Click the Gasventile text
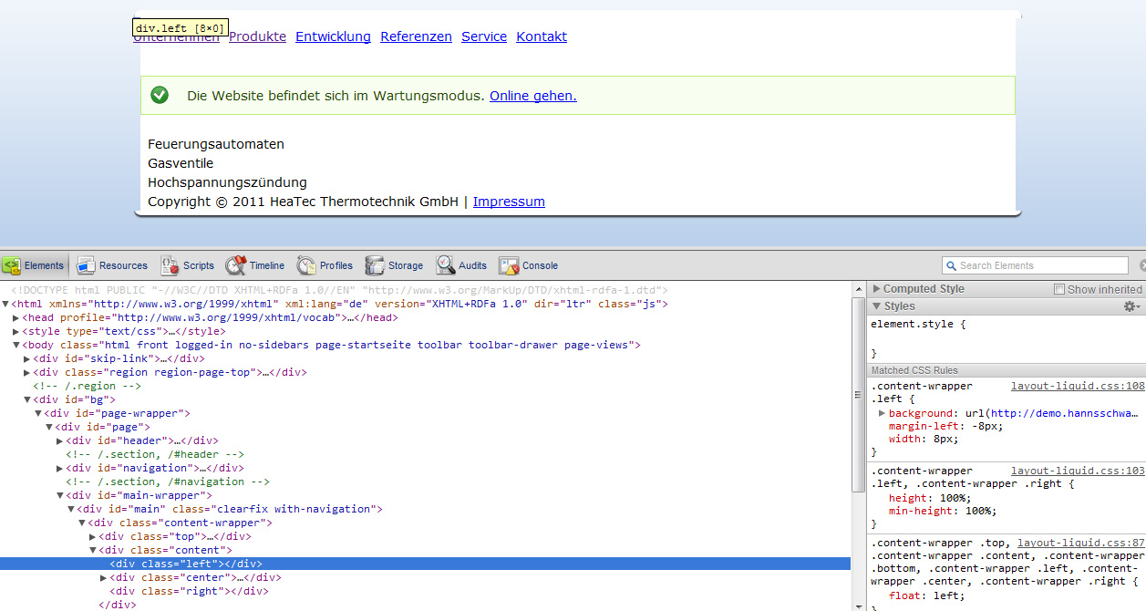This screenshot has height=611, width=1146. click(181, 163)
